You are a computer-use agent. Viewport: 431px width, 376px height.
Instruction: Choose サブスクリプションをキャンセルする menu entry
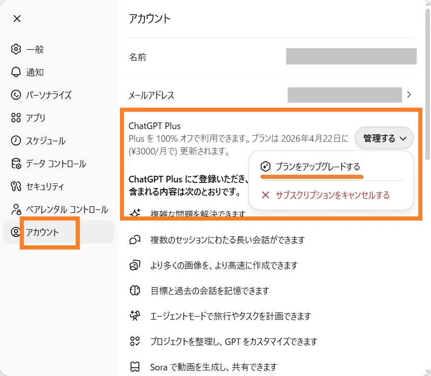point(332,195)
